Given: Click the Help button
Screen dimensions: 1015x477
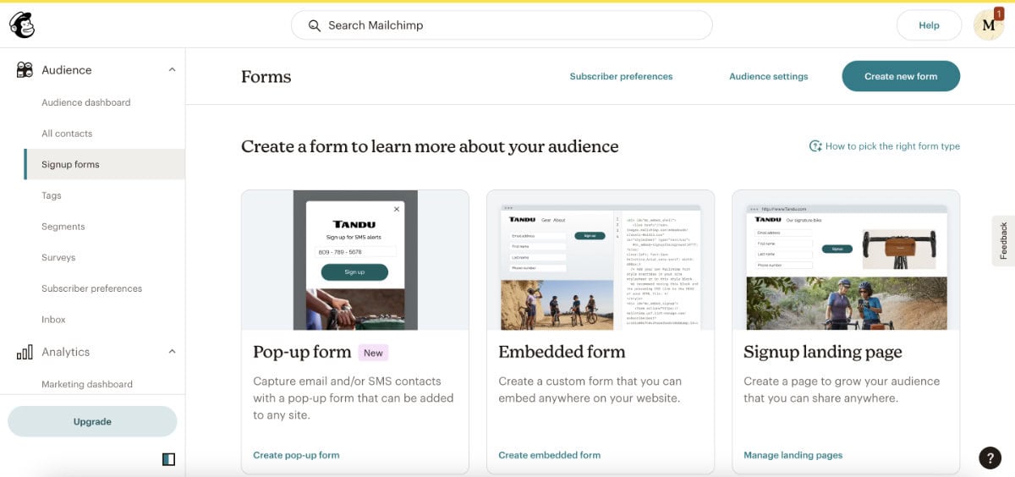Looking at the screenshot, I should [929, 25].
